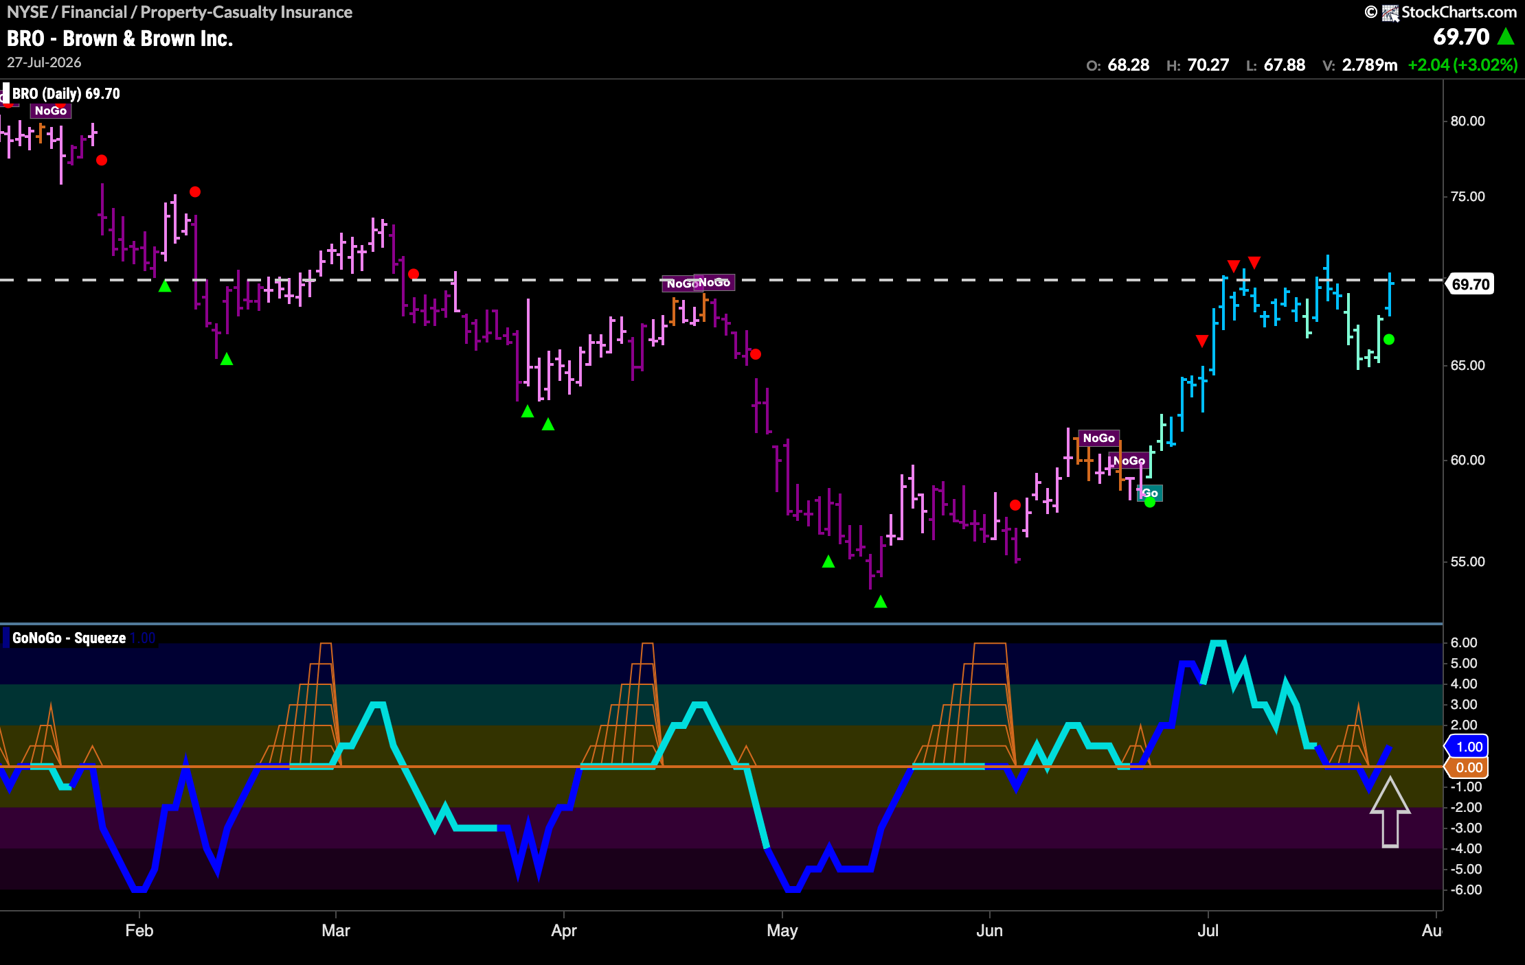This screenshot has height=965, width=1525.
Task: Click the lowest green triangle, in mid-May
Action: 881,602
